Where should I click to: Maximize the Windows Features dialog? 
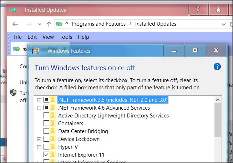[195, 51]
